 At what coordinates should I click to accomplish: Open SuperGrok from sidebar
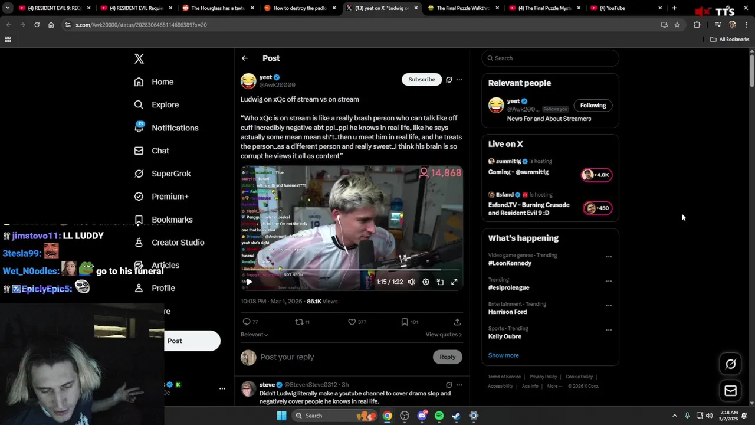(162, 174)
